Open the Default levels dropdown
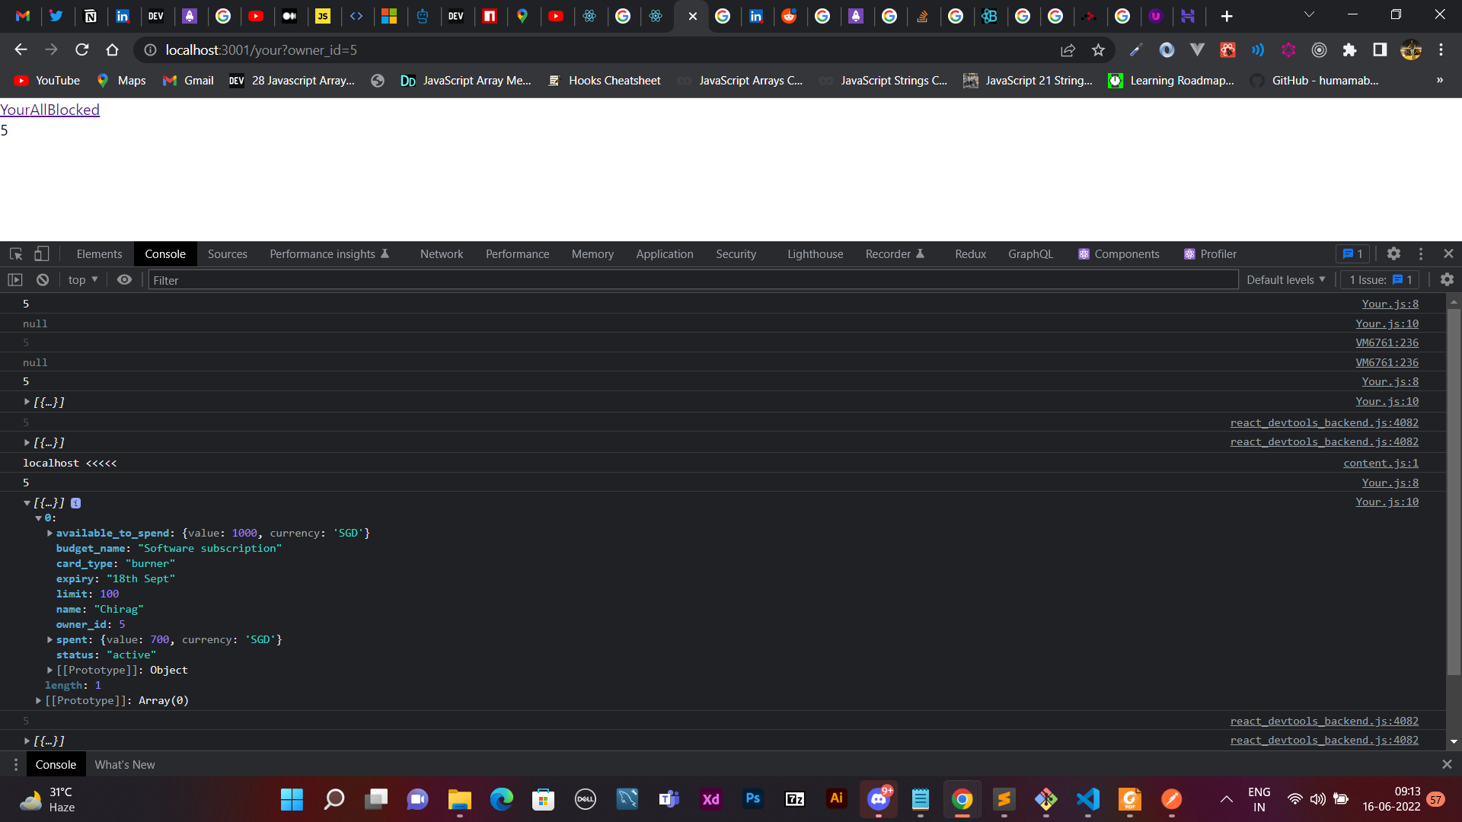This screenshot has height=822, width=1462. [1285, 279]
